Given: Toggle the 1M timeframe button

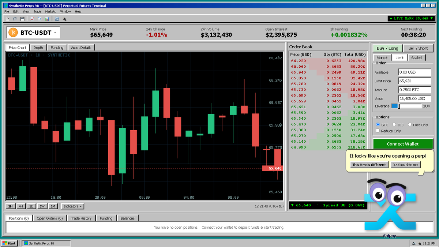Looking at the screenshot, I should 53,206.
